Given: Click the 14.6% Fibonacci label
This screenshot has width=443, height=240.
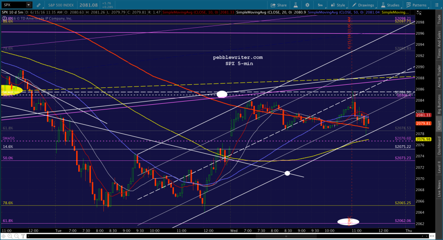Looking at the screenshot, I should click(x=8, y=147).
